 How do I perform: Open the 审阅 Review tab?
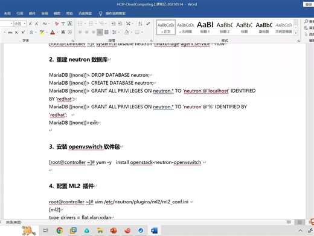point(45,13)
